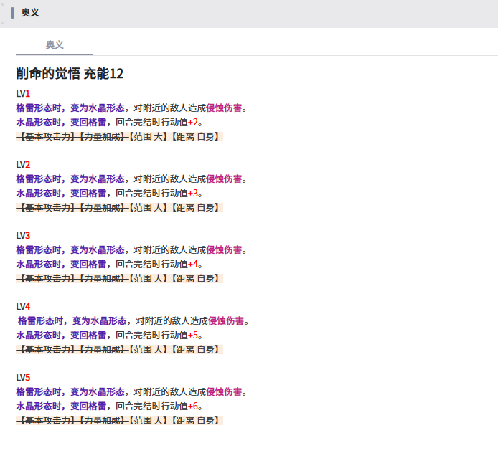Click the red +3 action value in LV2
The width and height of the screenshot is (498, 461).
click(x=192, y=194)
